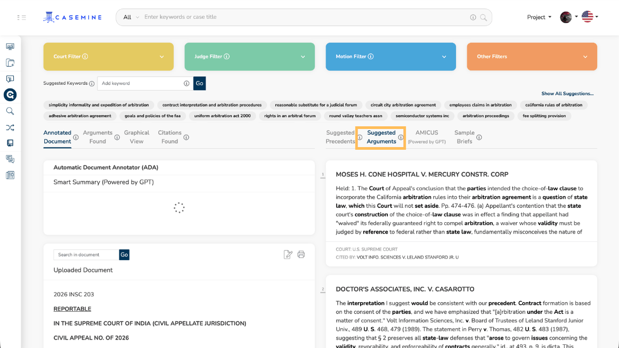Select keyword chip 'uniform arbitration act 2000'
This screenshot has height=348, width=619.
coord(222,116)
